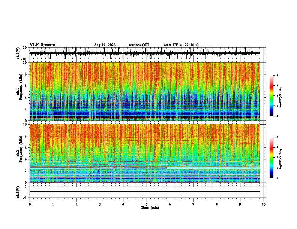The width and height of the screenshot is (297, 229).
Task: Click the "ch.3(V)" axis label
Action: tap(18, 192)
